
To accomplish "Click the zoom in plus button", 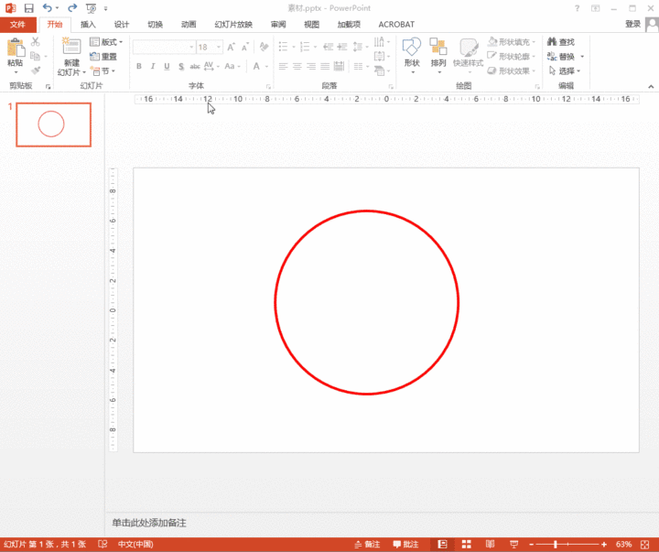I will (603, 545).
